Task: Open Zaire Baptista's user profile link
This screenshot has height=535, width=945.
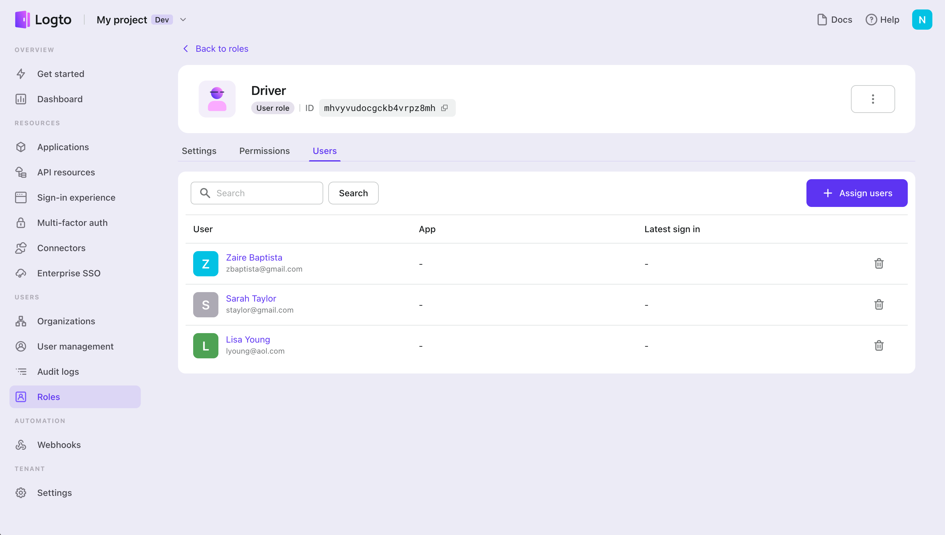Action: (254, 257)
